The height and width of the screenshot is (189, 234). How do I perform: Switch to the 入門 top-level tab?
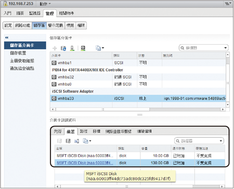click(x=8, y=13)
